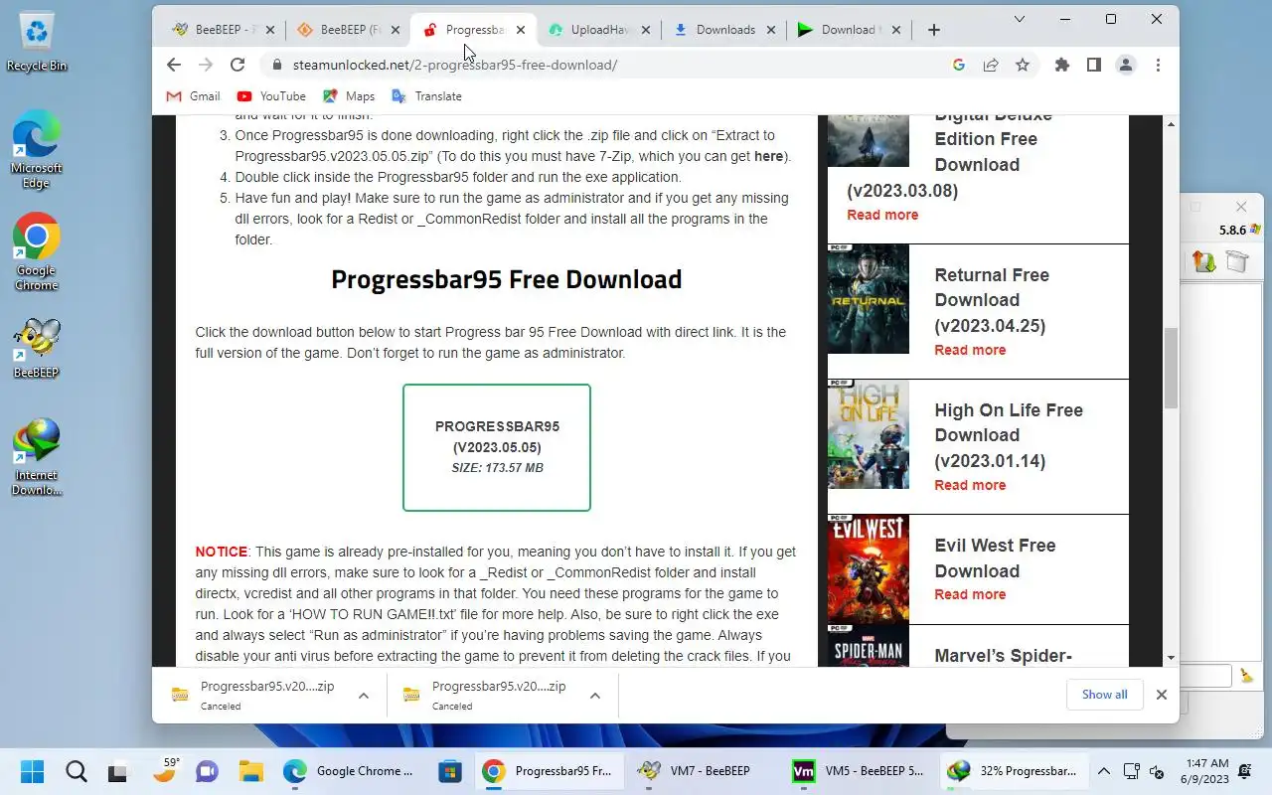The image size is (1272, 795).
Task: Close the UploadHaven tab
Action: coord(646,30)
